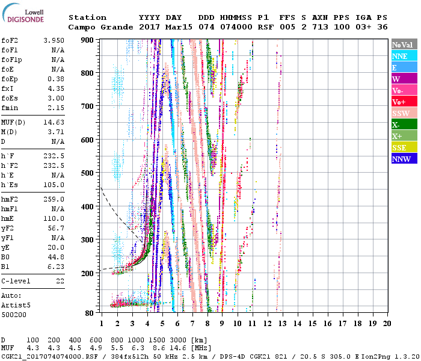Click the Campo Grande station name
421x361 pixels.
click(96, 27)
